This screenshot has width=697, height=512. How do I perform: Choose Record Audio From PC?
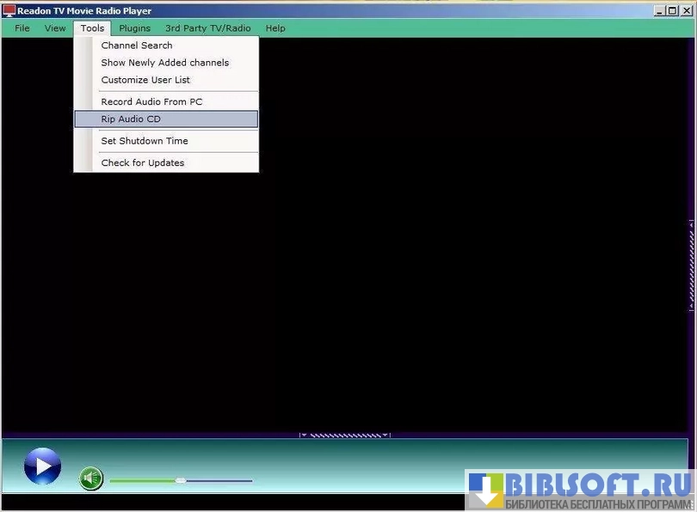151,101
